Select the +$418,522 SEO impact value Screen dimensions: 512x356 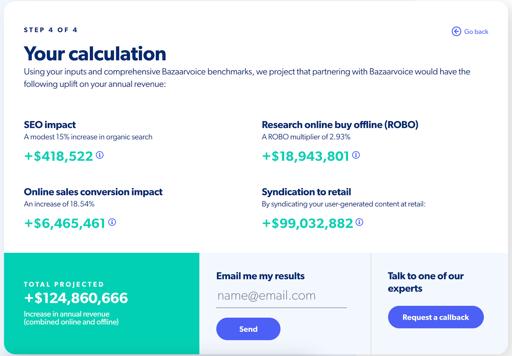pyautogui.click(x=59, y=156)
